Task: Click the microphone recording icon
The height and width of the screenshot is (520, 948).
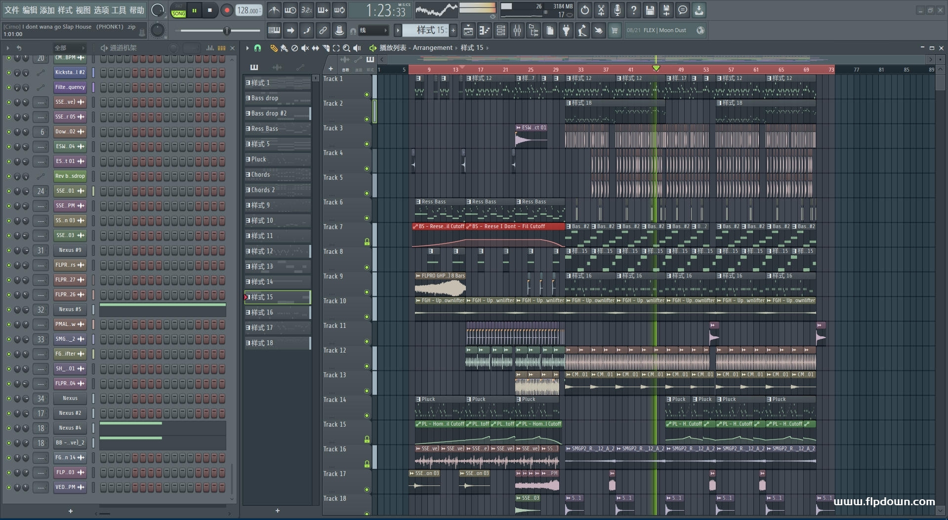Action: (618, 10)
